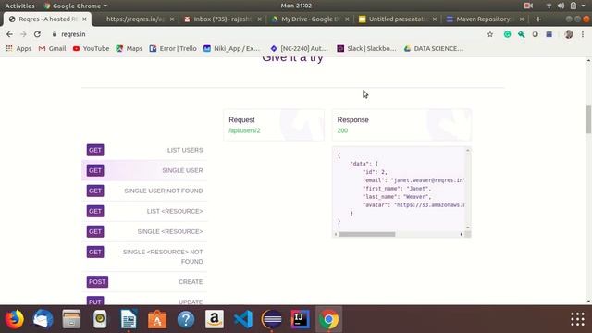Click the response box scroll-right arrow

click(462, 234)
